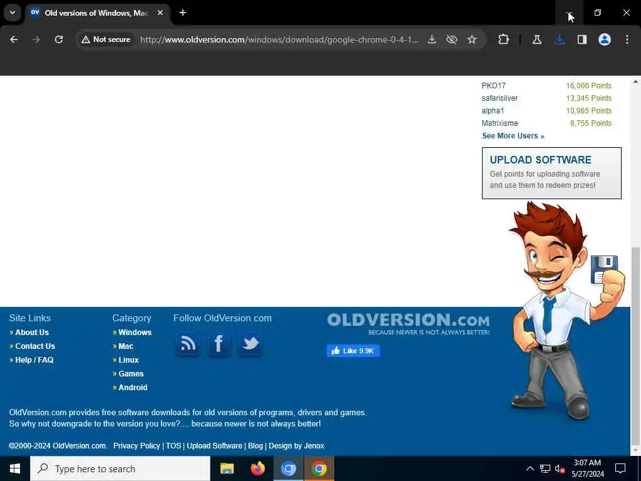Expand the tab search dropdown

pyautogui.click(x=13, y=13)
